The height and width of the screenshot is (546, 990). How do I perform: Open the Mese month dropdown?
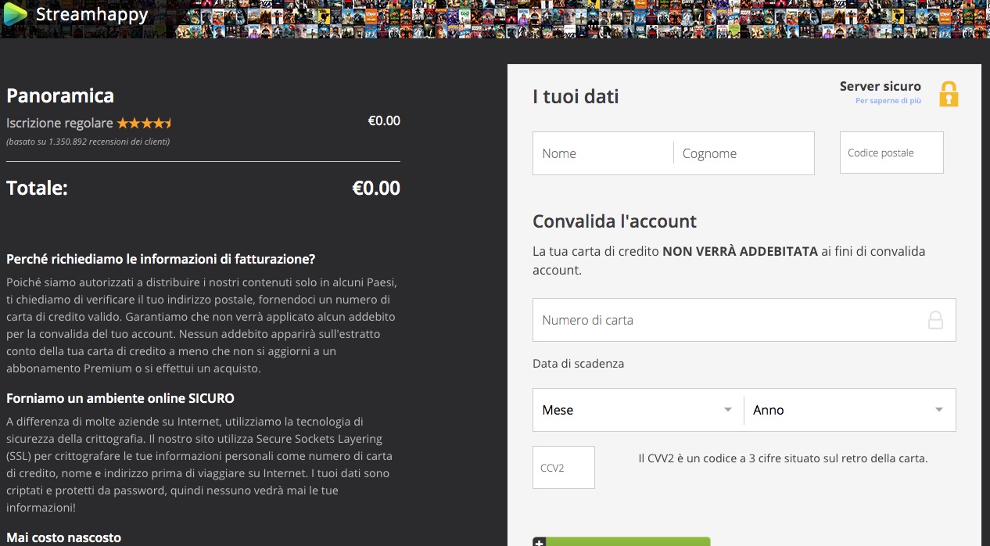coord(637,410)
